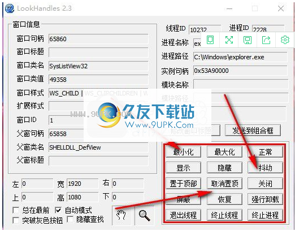
Task: Toggle the 隐藏查找 checkbox
Action: pyautogui.click(x=70, y=219)
